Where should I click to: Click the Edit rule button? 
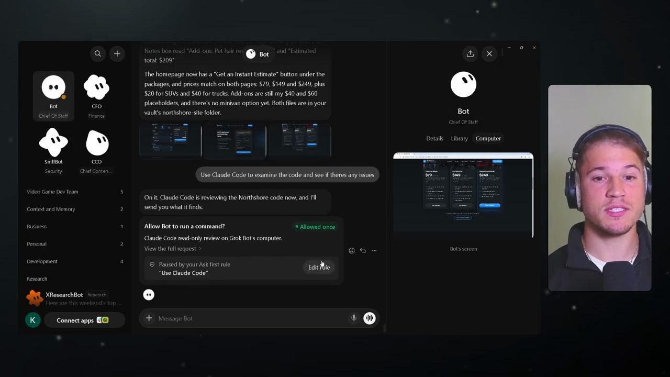pos(319,267)
